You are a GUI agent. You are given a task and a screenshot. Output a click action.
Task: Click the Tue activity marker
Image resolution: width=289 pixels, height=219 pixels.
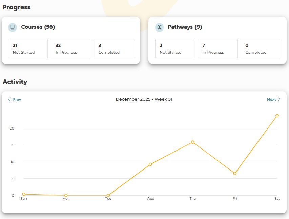108,195
